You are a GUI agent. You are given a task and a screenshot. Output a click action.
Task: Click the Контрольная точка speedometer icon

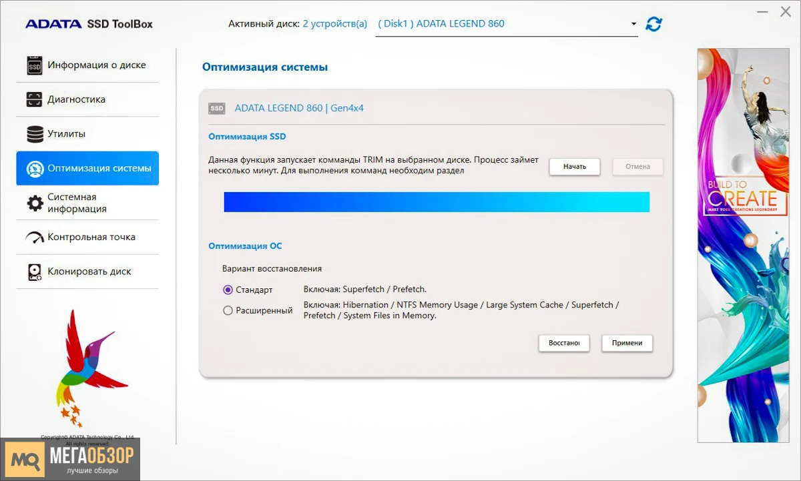tap(35, 237)
